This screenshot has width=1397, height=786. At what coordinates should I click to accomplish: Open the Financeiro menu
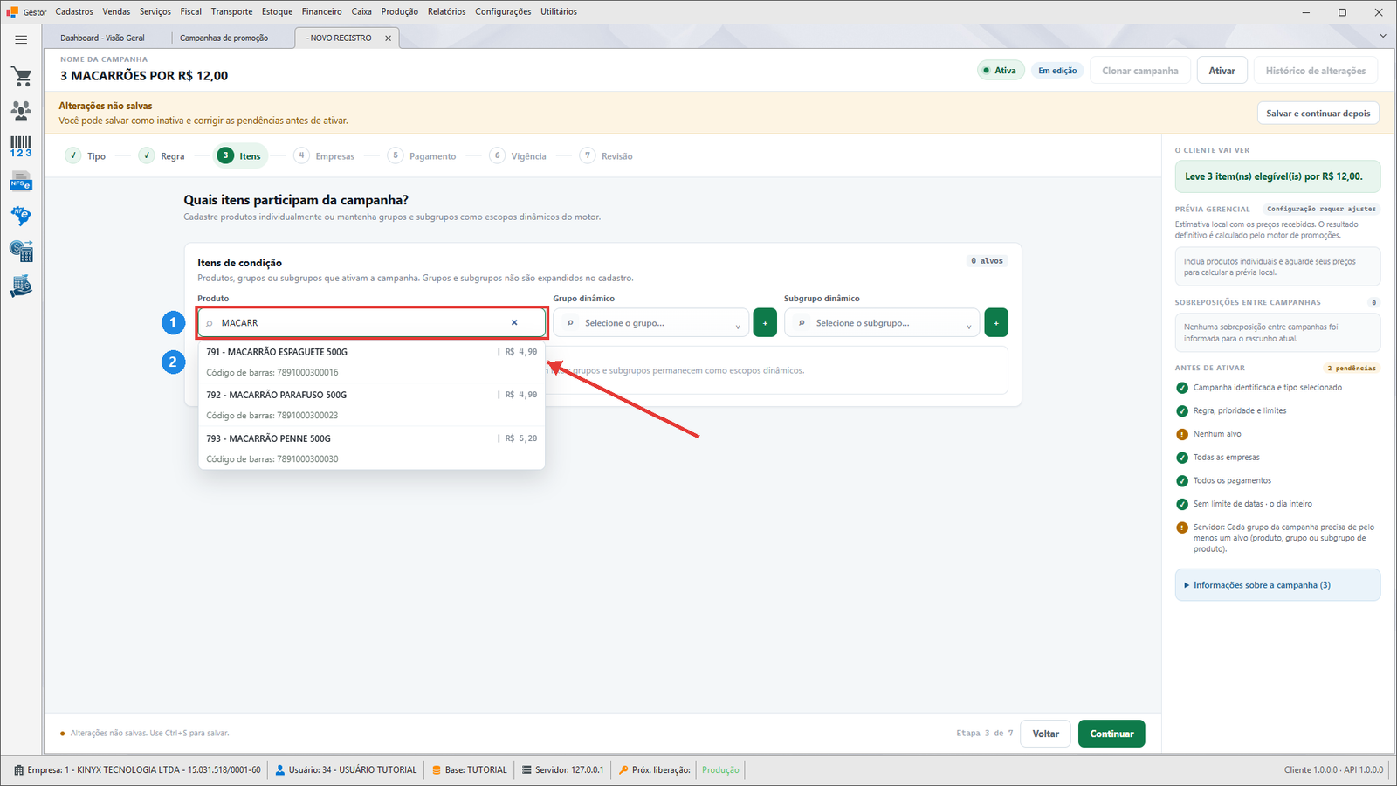pyautogui.click(x=322, y=12)
